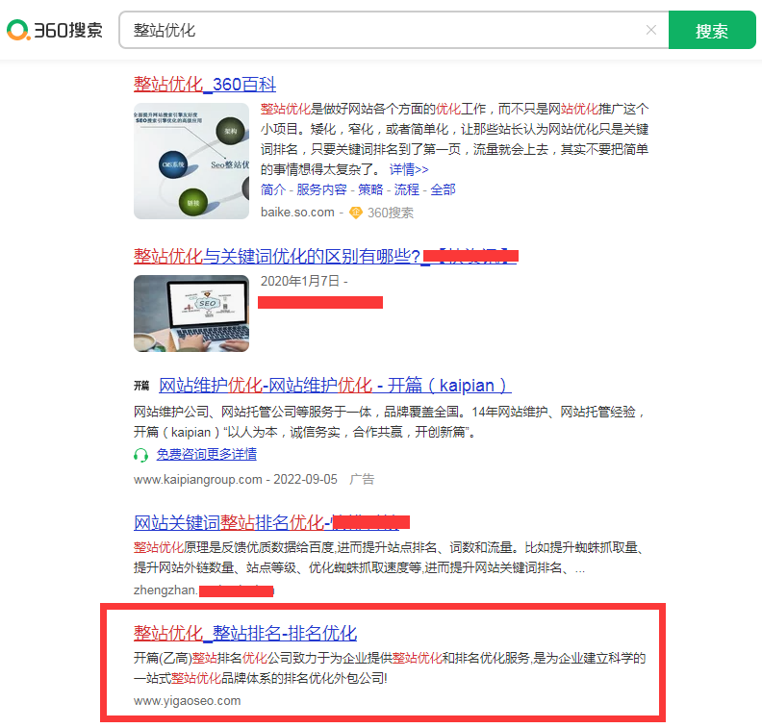The image size is (762, 728).
Task: Open the 服务内容 section link
Action: [x=321, y=189]
